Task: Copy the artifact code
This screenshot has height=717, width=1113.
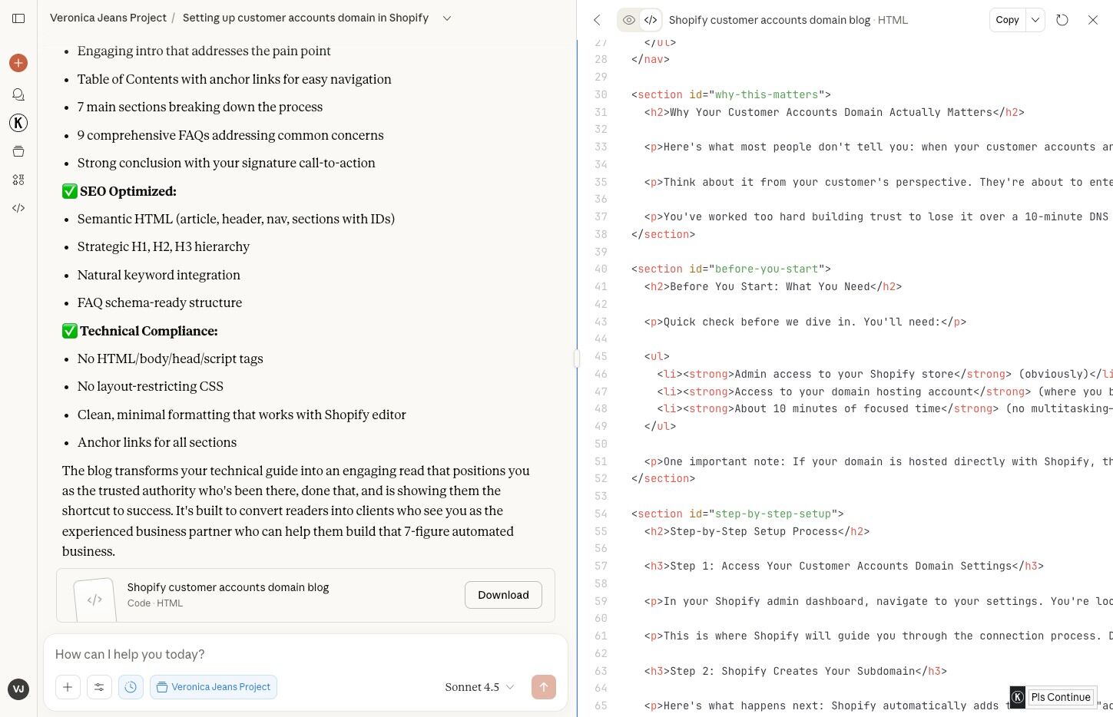Action: pos(1007,20)
